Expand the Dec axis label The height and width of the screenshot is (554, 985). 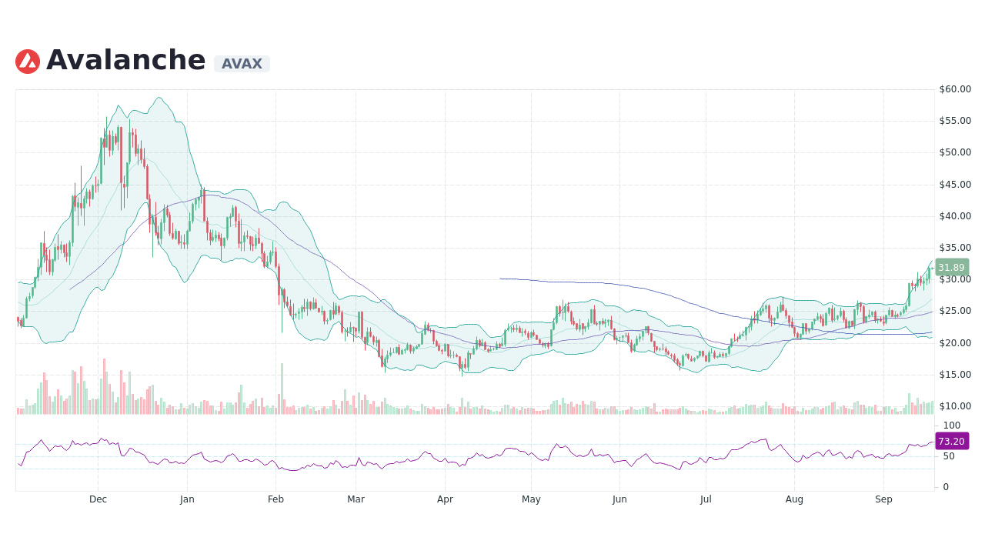click(98, 499)
